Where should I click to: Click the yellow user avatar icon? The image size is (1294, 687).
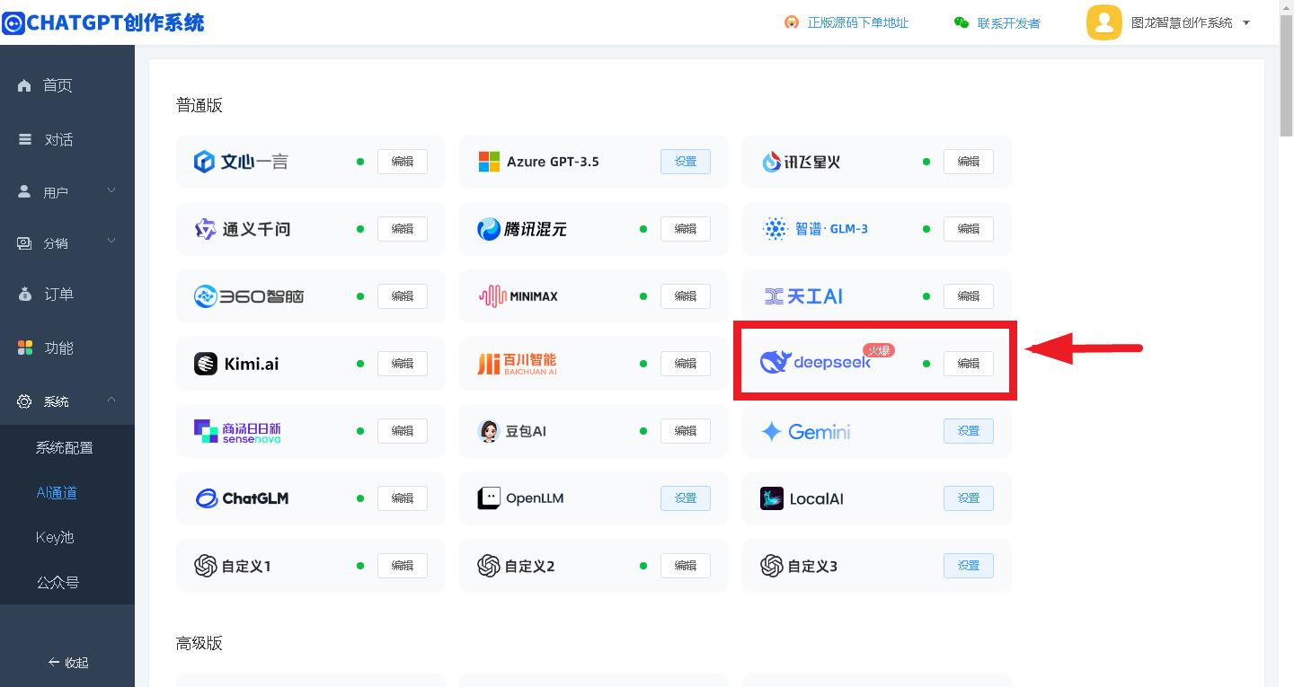click(x=1104, y=22)
